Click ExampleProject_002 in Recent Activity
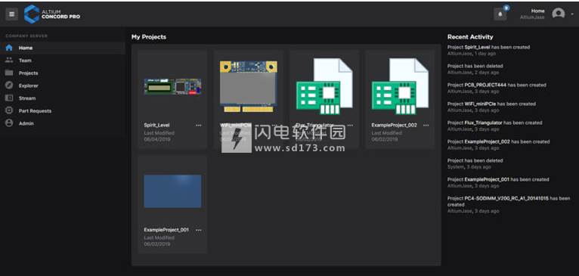Screen dimensions: 579x276 click(x=487, y=141)
